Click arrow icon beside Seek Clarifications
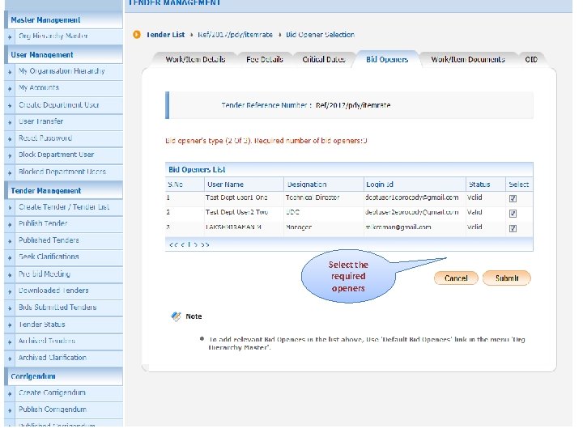The image size is (583, 437). click(10, 258)
